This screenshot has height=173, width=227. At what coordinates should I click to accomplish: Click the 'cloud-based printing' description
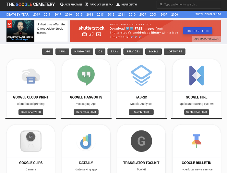[31, 104]
